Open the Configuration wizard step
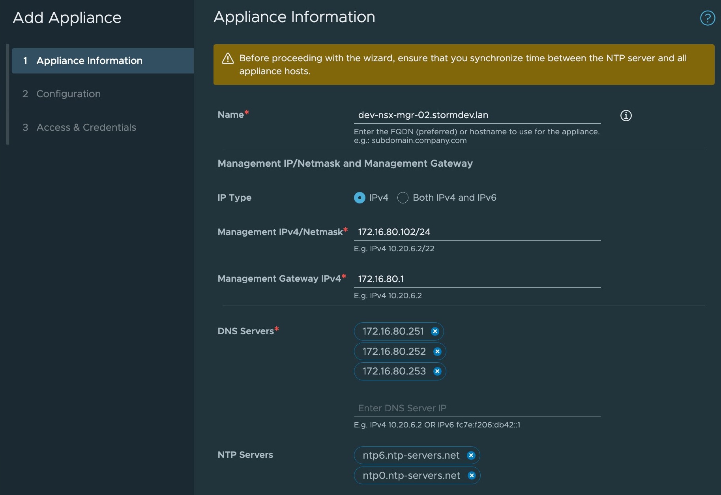The height and width of the screenshot is (495, 721). [68, 94]
